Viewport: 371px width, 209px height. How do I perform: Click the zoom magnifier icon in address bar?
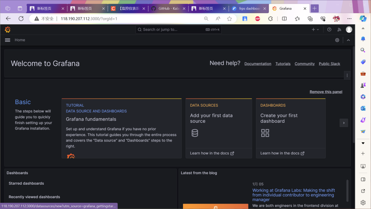click(x=206, y=19)
